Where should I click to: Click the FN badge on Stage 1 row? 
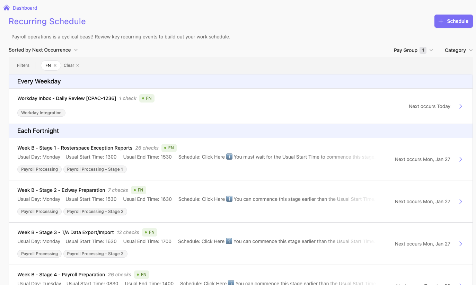coord(169,148)
